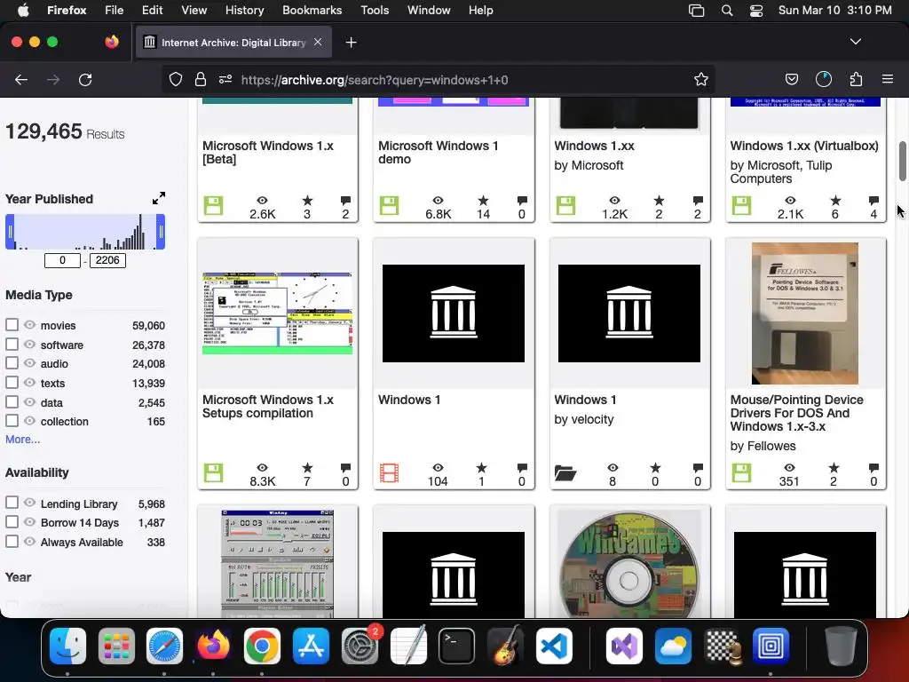Open Microsoft Windows 1.x Setups compilation title
This screenshot has height=682, width=909.
[x=268, y=407]
